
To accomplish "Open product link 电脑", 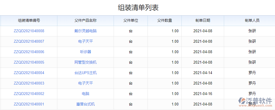I will click(x=86, y=94).
